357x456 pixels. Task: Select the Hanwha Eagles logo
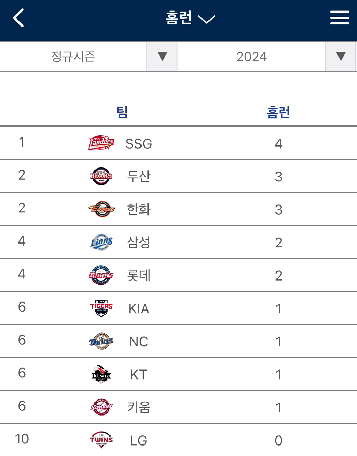(x=101, y=209)
